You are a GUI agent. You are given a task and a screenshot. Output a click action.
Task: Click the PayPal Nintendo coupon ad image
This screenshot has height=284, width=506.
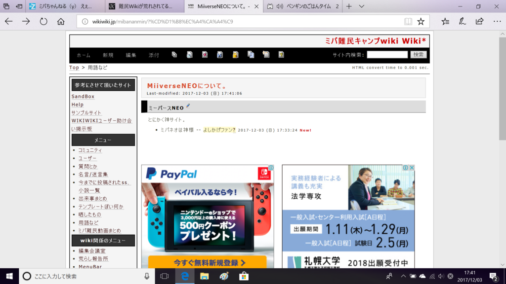pyautogui.click(x=208, y=216)
